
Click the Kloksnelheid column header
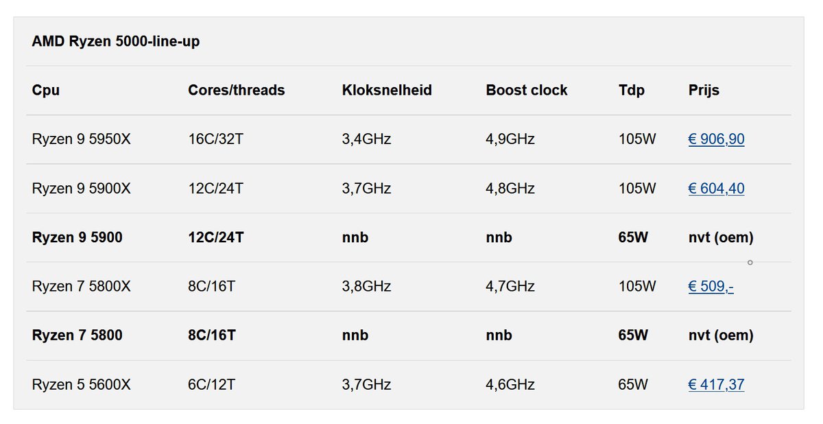click(387, 90)
